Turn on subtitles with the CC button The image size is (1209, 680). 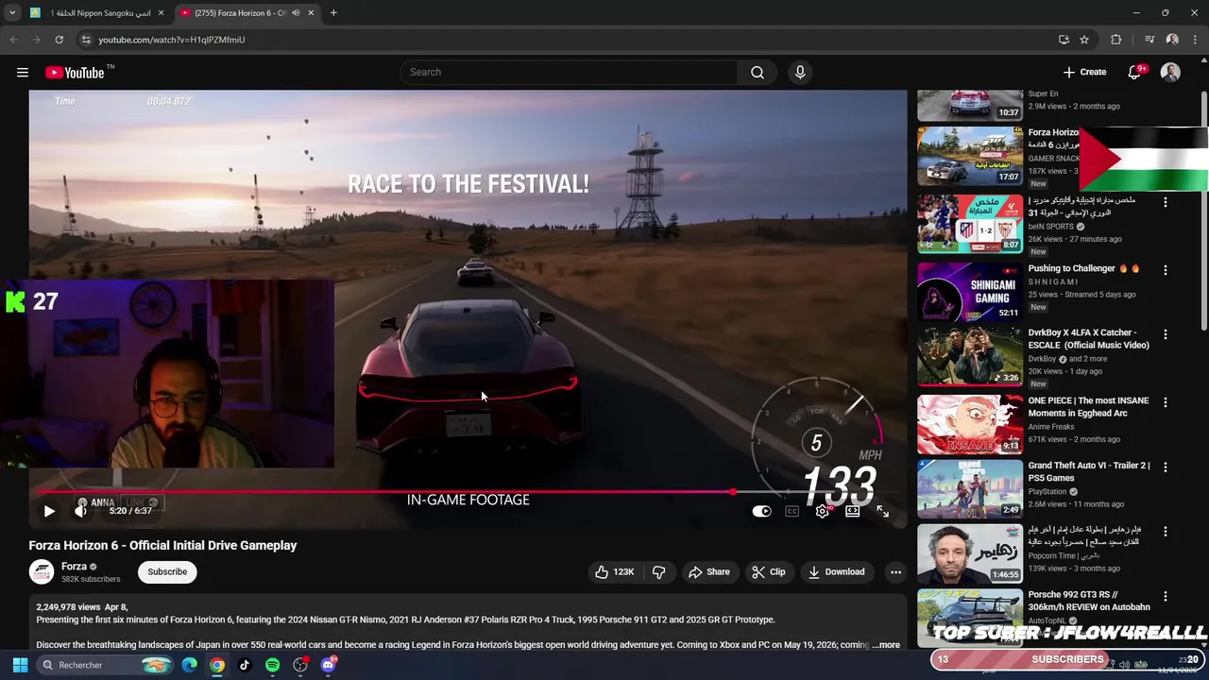pyautogui.click(x=792, y=511)
